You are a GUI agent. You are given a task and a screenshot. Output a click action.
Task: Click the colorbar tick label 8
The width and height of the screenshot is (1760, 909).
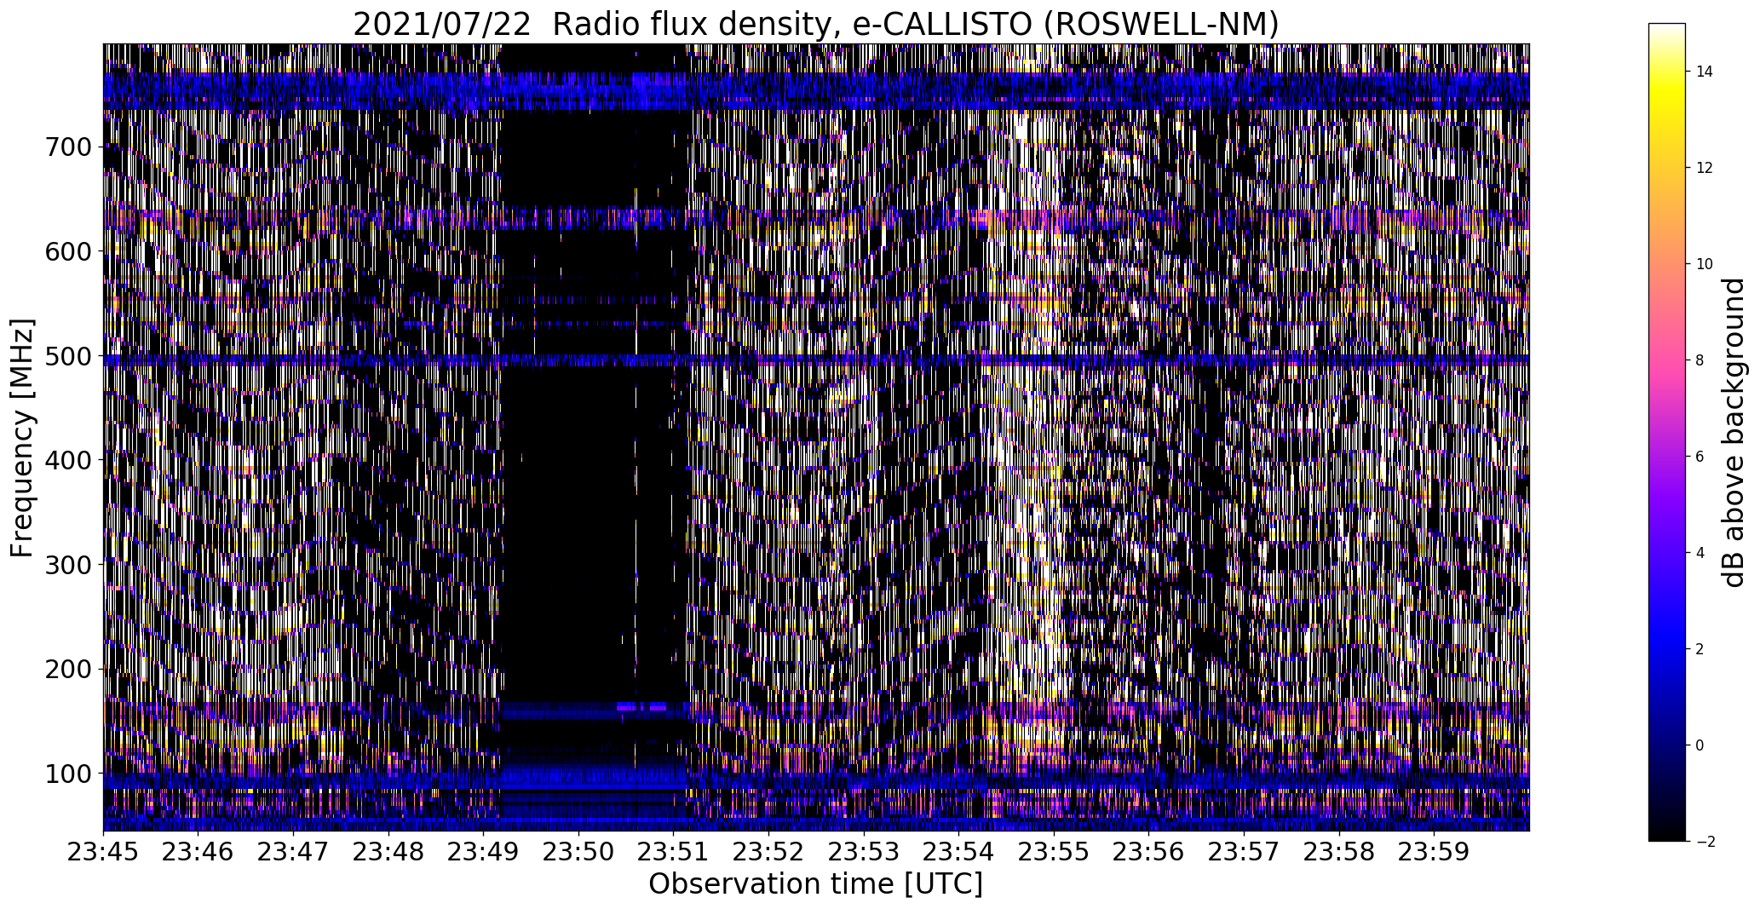(1700, 360)
